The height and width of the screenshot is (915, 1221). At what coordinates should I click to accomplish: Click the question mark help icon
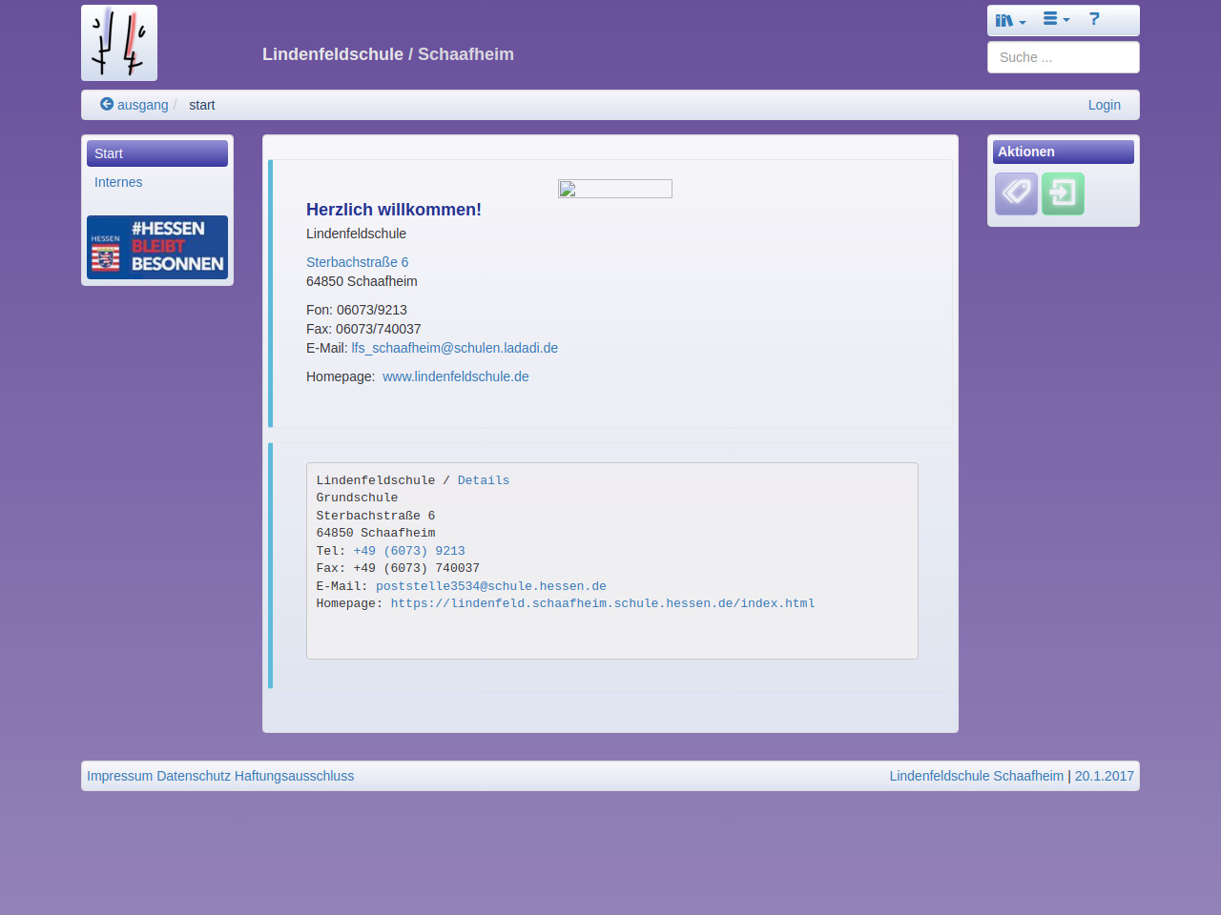pos(1094,19)
